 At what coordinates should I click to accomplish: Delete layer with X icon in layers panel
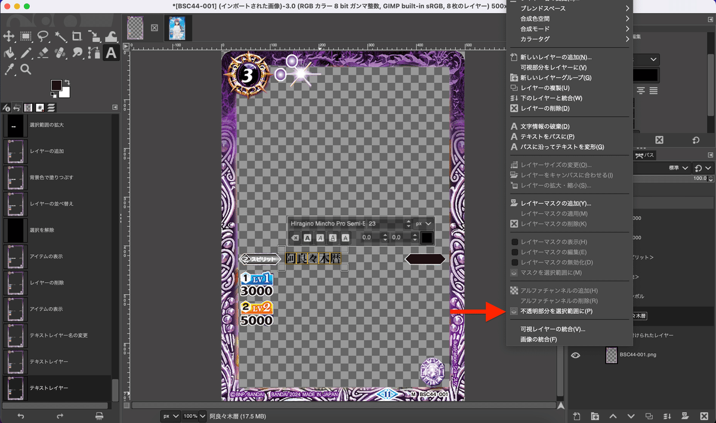704,416
